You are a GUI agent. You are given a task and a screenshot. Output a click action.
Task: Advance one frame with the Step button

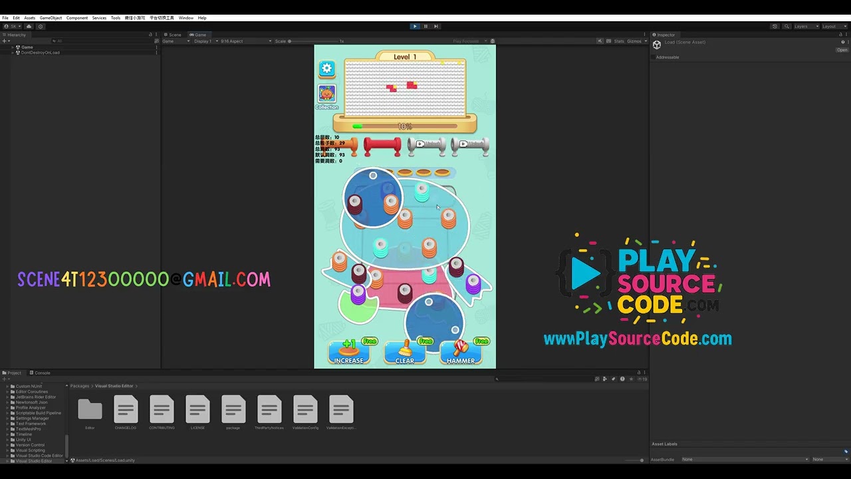(436, 27)
